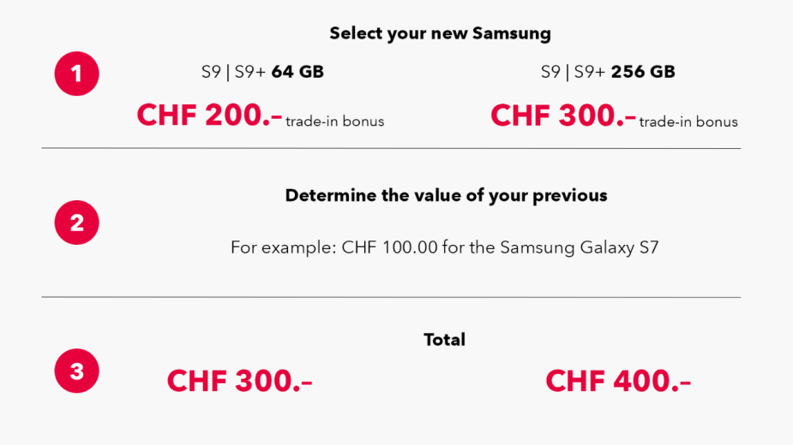Click the bold '64 GB' storage text
This screenshot has width=793, height=445.
tap(297, 72)
